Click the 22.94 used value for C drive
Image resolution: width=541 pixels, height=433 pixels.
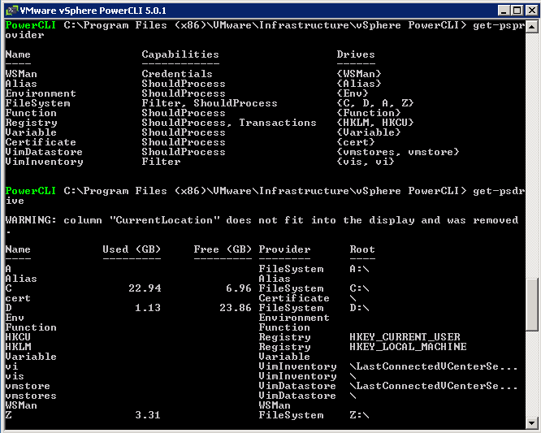click(x=145, y=288)
